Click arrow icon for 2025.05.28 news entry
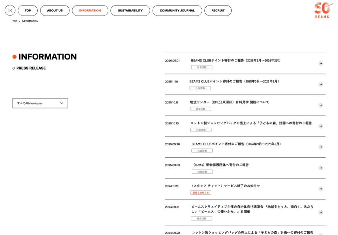Image resolution: width=338 pixels, height=235 pixels. (x=321, y=147)
